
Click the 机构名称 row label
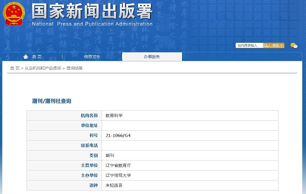pyautogui.click(x=89, y=116)
